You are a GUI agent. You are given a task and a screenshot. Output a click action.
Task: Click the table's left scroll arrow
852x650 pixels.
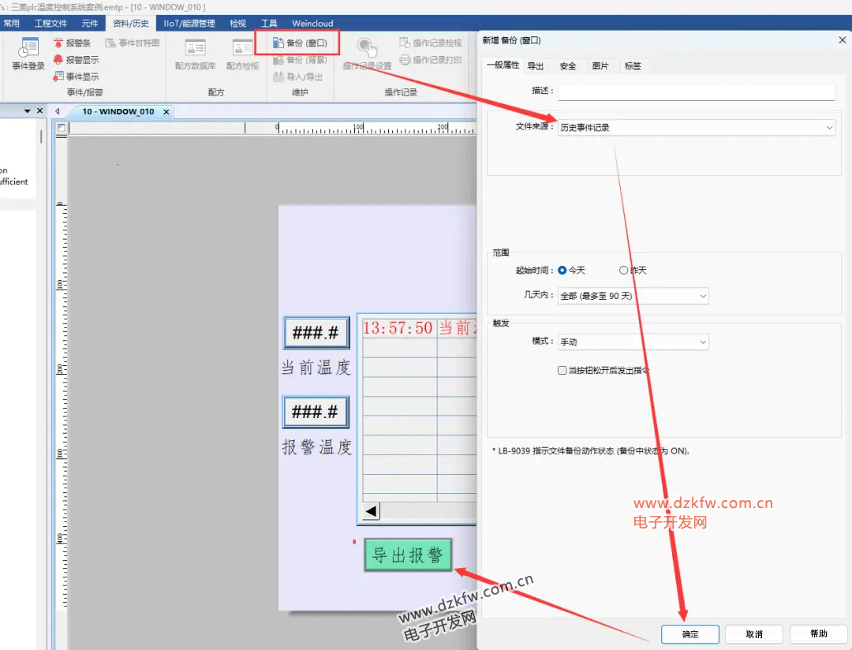(x=371, y=511)
